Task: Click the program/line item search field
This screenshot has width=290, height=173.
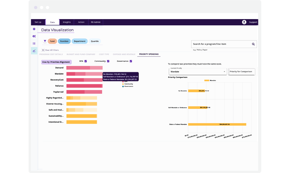Action: point(220,44)
